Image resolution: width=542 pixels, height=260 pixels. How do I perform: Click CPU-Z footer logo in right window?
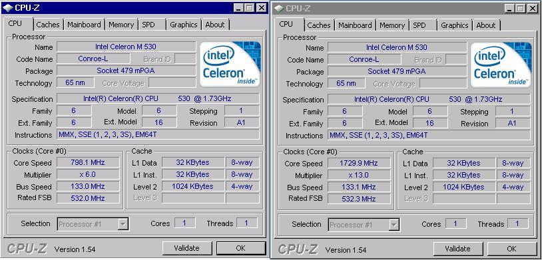coord(298,249)
